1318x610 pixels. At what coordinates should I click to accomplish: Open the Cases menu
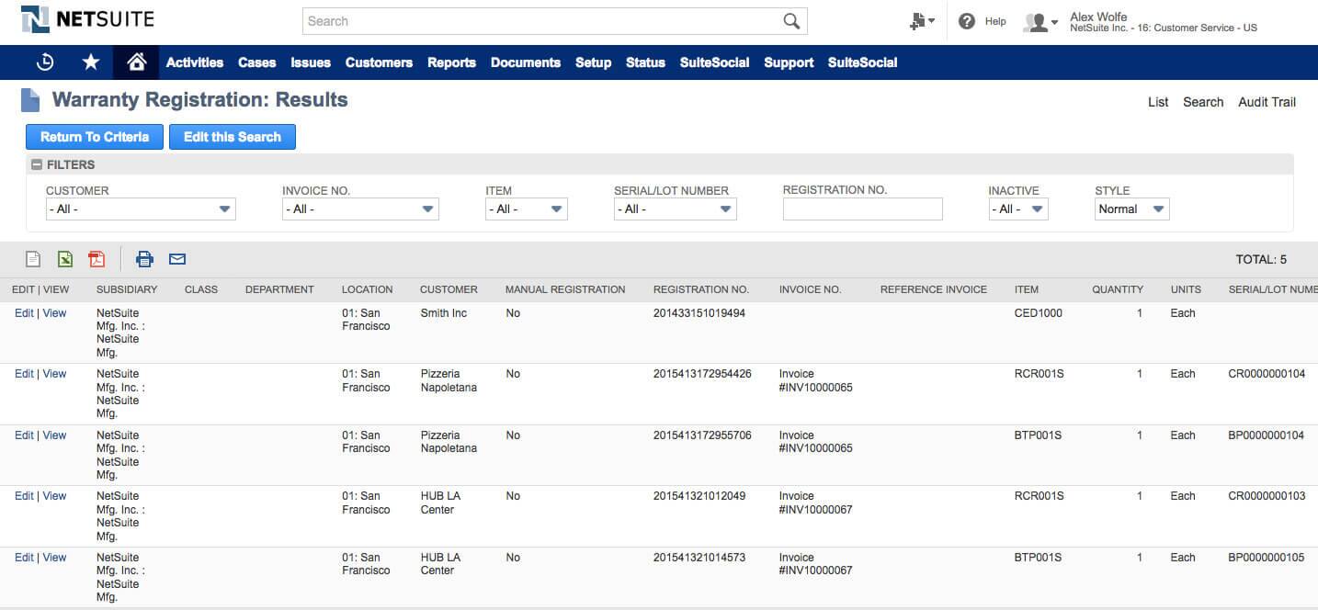coord(257,62)
